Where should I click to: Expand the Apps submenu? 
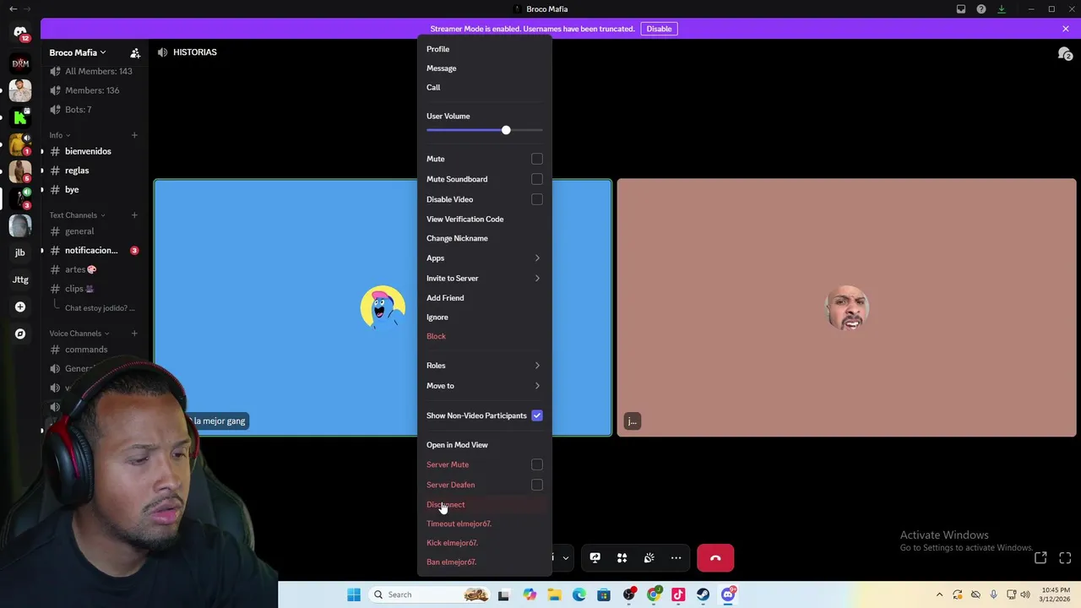point(484,258)
